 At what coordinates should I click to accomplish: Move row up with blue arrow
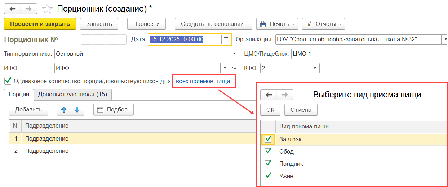pos(64,110)
